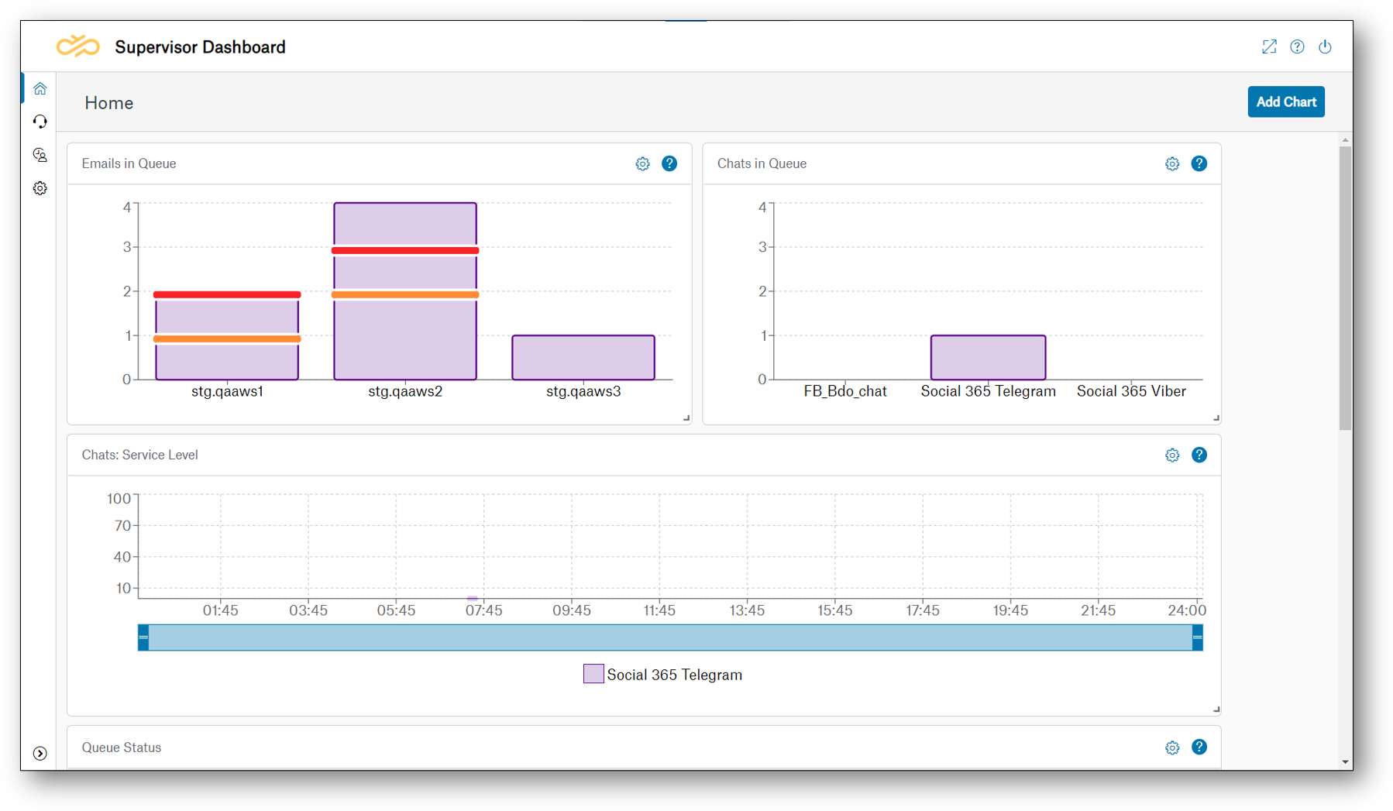Click right handle of time range slider
Viewport: 1393px width, 811px height.
click(x=1197, y=637)
